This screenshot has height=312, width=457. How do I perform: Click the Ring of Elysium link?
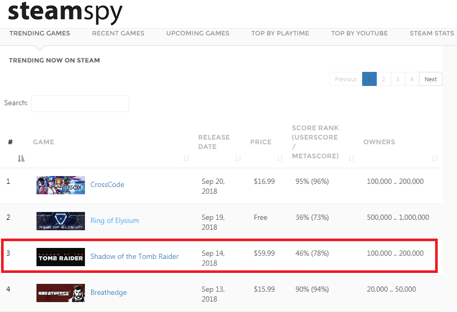[x=115, y=220]
